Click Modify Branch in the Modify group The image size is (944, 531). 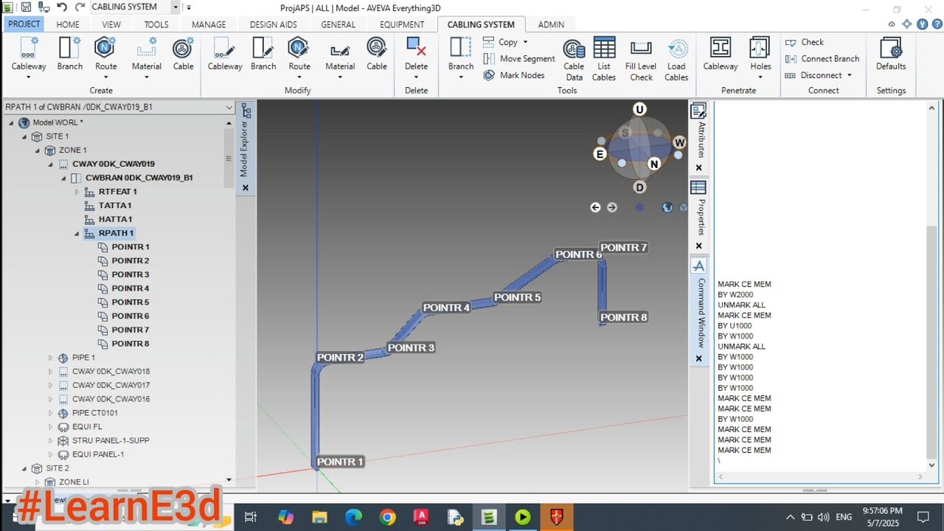(x=263, y=55)
